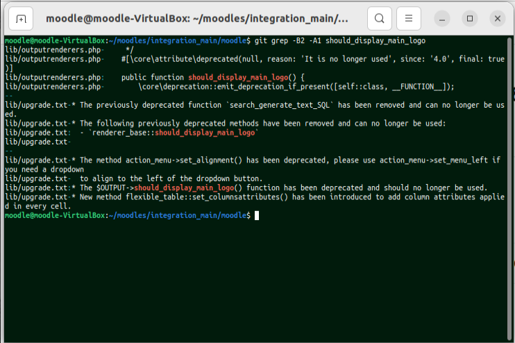Click the 'following previously deprecated methods' line
Viewport: 515px width, 343px height.
[x=226, y=124]
